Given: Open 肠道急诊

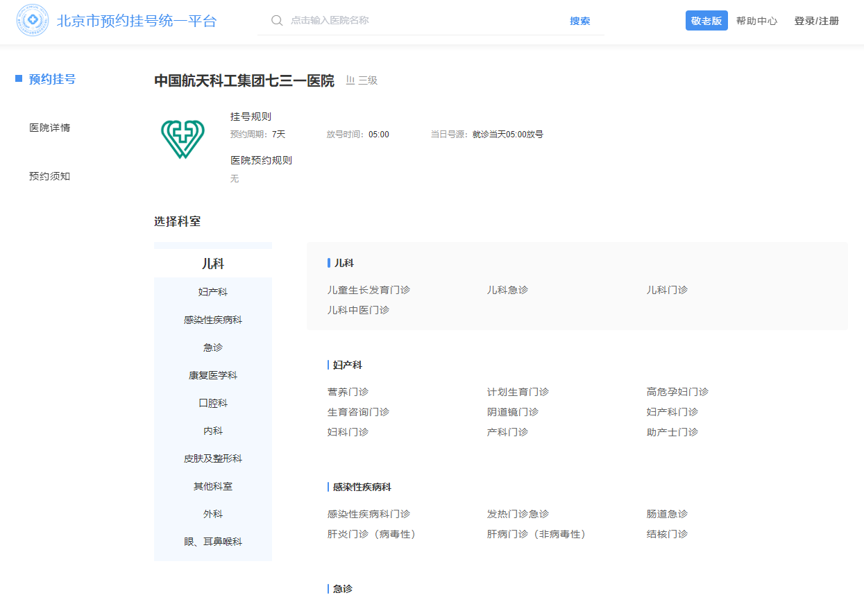Looking at the screenshot, I should click(667, 514).
